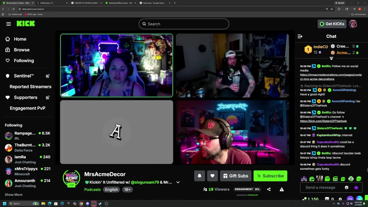Viewport: 368px width, 207px height.
Task: Expand the stream title chevron
Action: (178, 182)
